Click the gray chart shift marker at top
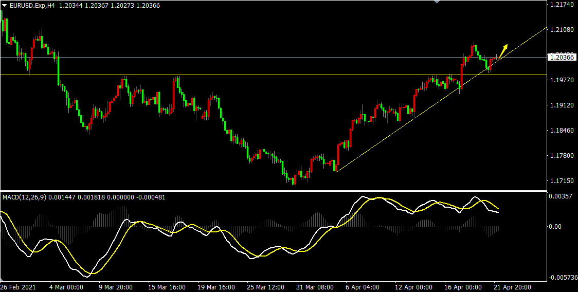The width and height of the screenshot is (578, 292). click(437, 2)
